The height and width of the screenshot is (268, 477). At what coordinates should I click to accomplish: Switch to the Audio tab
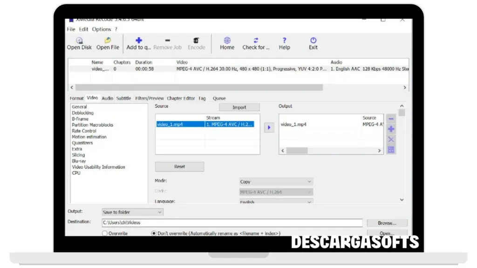[107, 98]
